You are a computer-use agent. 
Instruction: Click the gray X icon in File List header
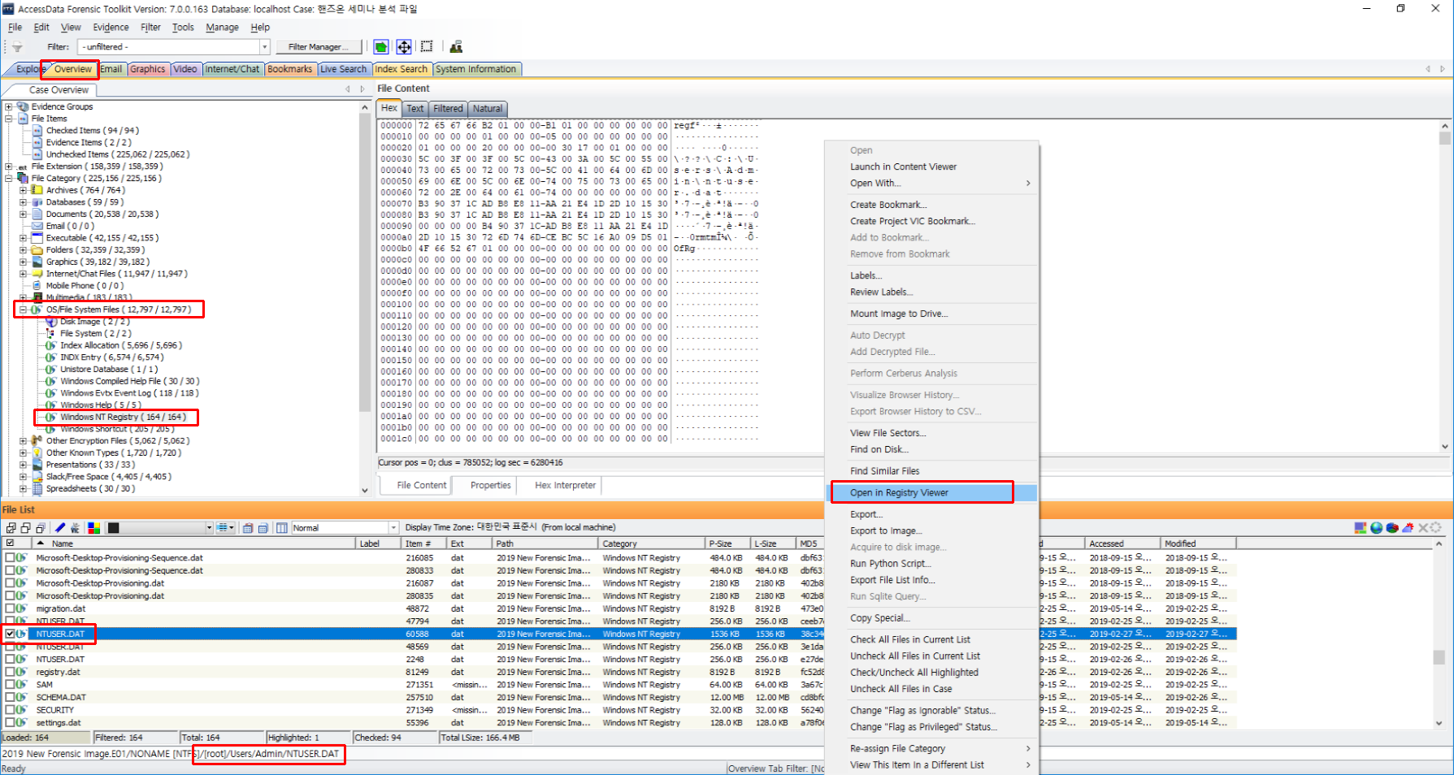(1423, 528)
